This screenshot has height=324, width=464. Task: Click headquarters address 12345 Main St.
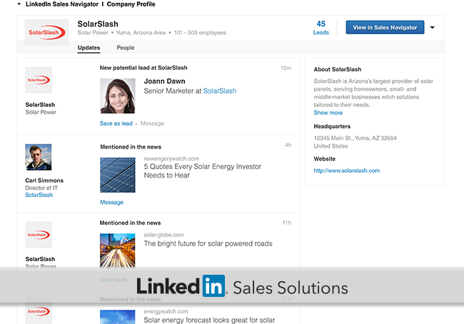(x=355, y=138)
